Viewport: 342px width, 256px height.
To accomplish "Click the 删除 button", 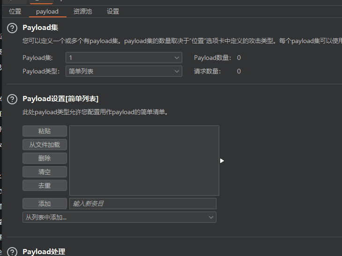I will coord(45,158).
